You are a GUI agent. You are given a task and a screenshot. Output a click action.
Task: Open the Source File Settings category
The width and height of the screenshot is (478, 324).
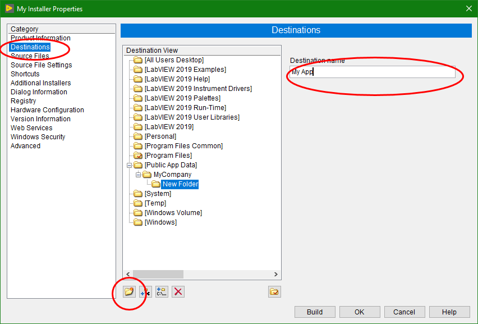[41, 65]
